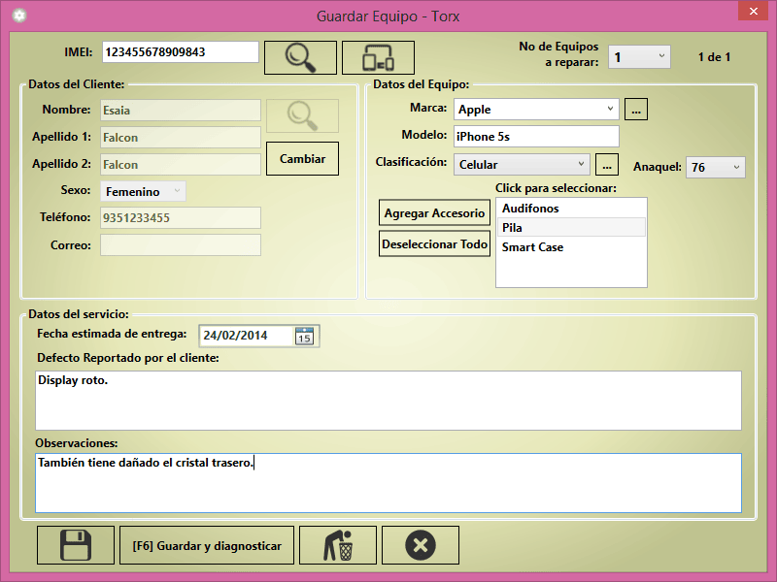Click the empty Correo field
Viewport: 777px width, 582px height.
pyautogui.click(x=181, y=245)
